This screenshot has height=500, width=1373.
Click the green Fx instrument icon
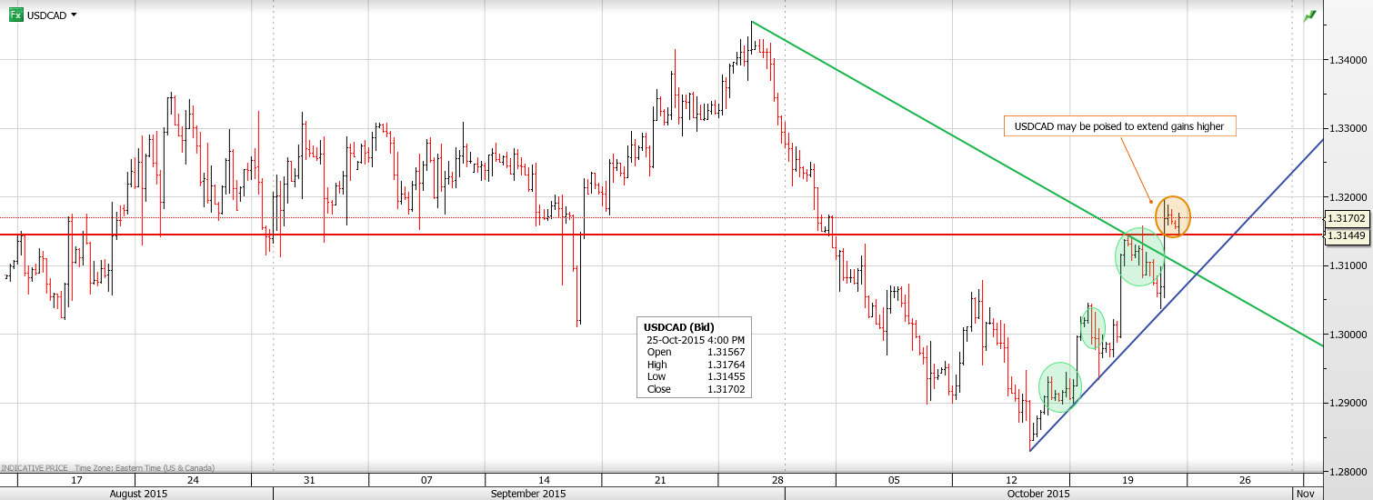click(15, 15)
